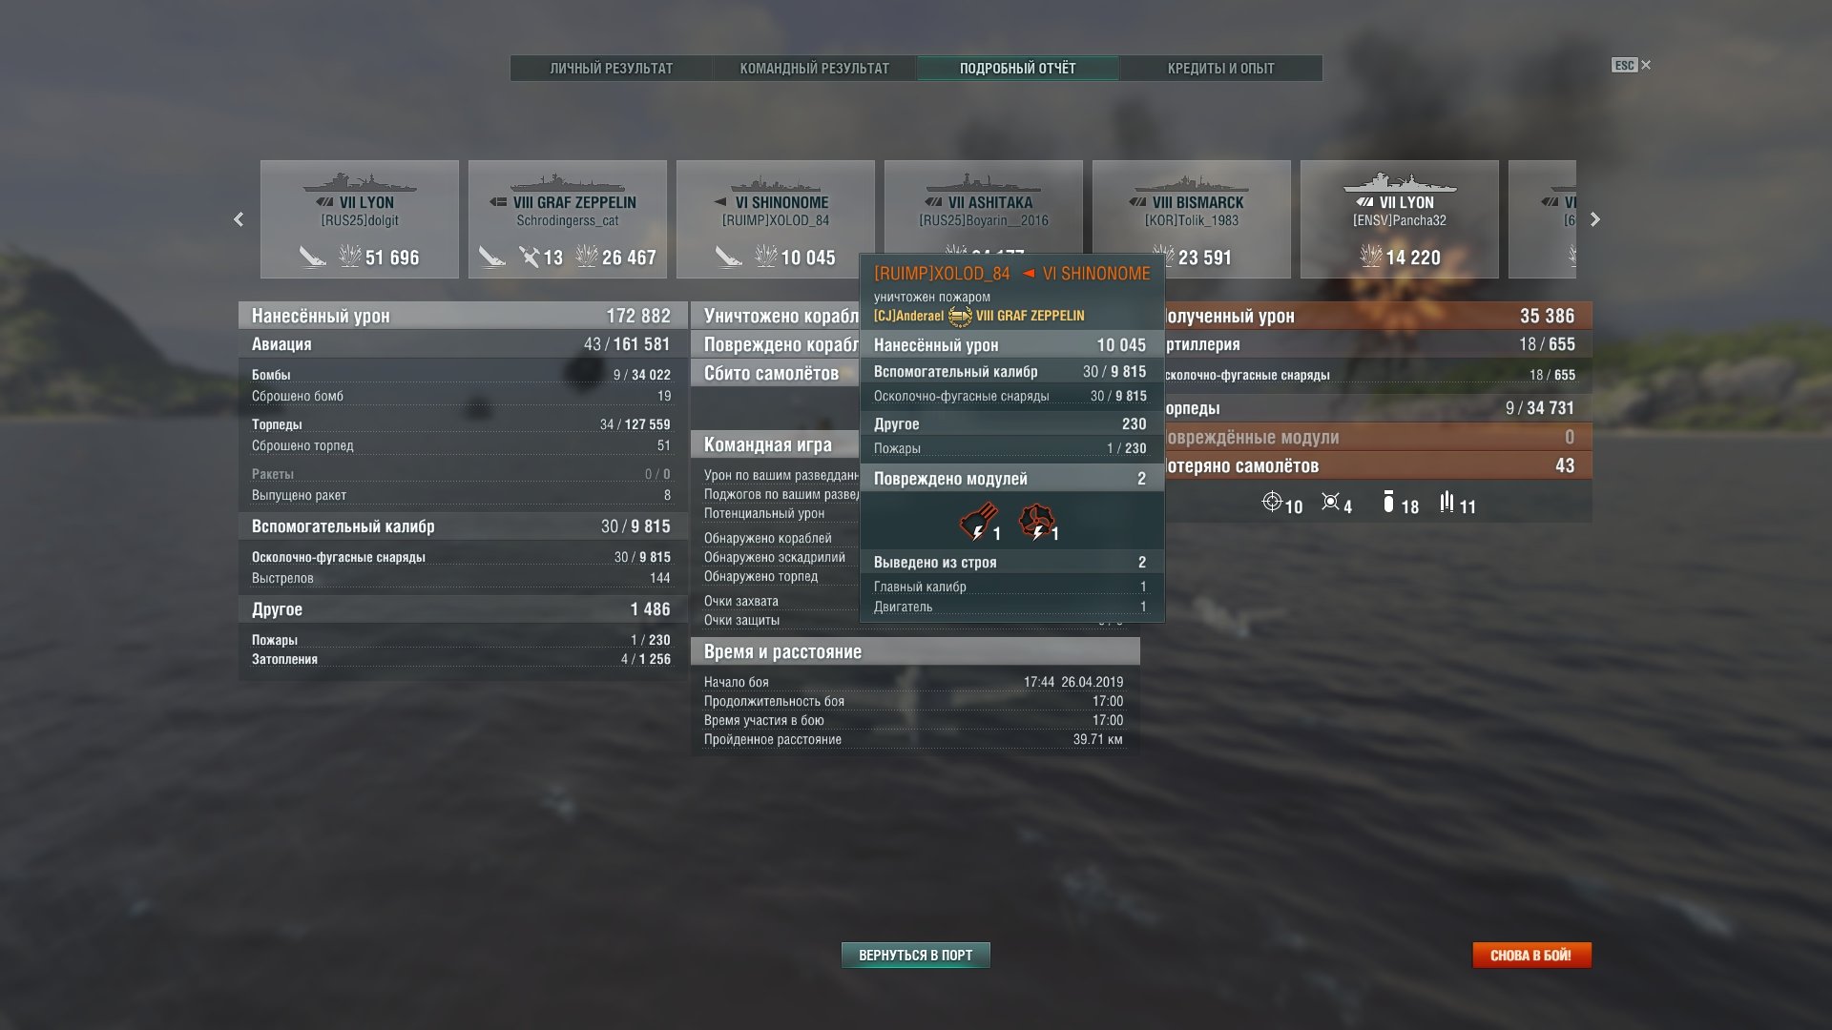Click the plane kills icon on Graf Zeppelin card

pos(530,257)
